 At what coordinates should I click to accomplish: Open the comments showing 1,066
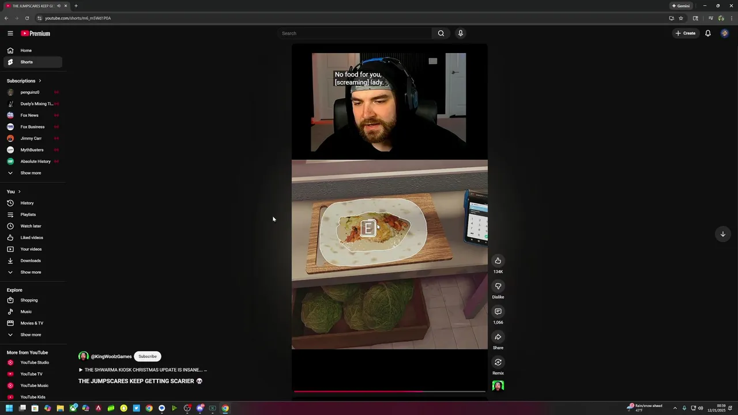[498, 311]
